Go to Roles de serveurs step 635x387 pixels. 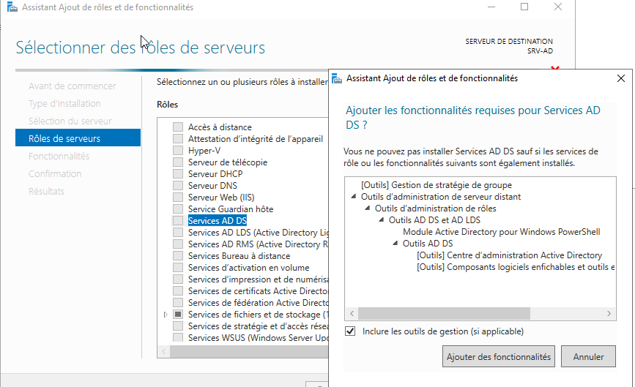click(64, 138)
